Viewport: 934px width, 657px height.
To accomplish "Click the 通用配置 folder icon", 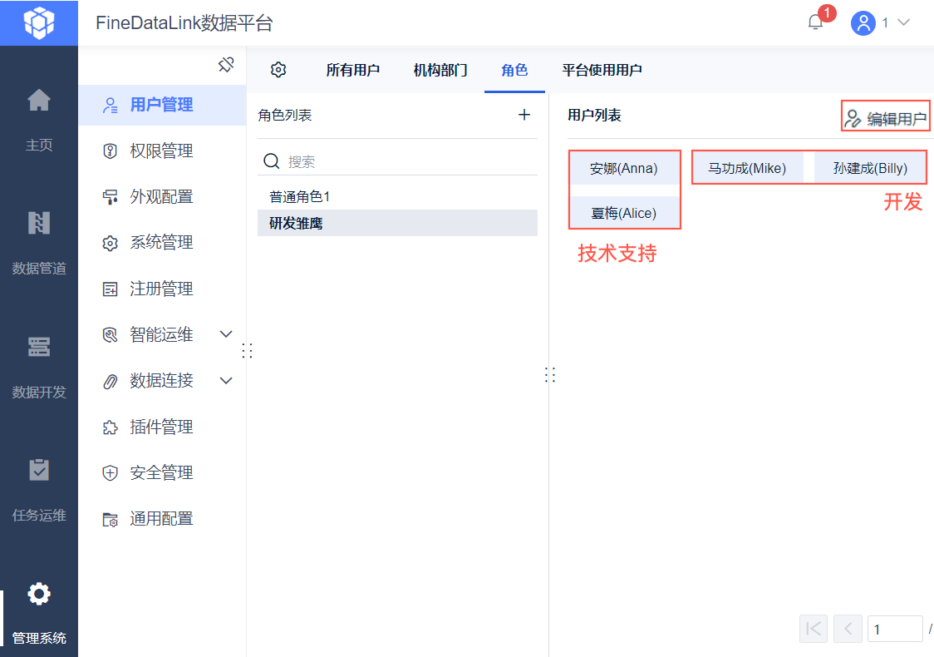I will click(x=111, y=520).
